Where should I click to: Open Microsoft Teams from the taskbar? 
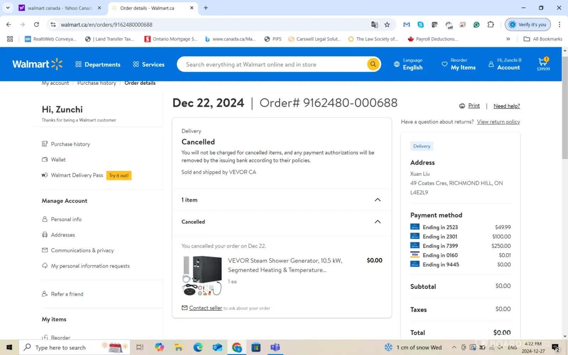coord(275,347)
